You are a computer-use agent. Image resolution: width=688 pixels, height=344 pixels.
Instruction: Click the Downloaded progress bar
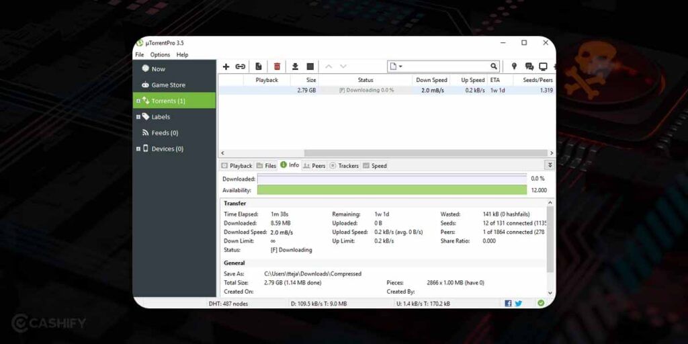[x=392, y=179]
